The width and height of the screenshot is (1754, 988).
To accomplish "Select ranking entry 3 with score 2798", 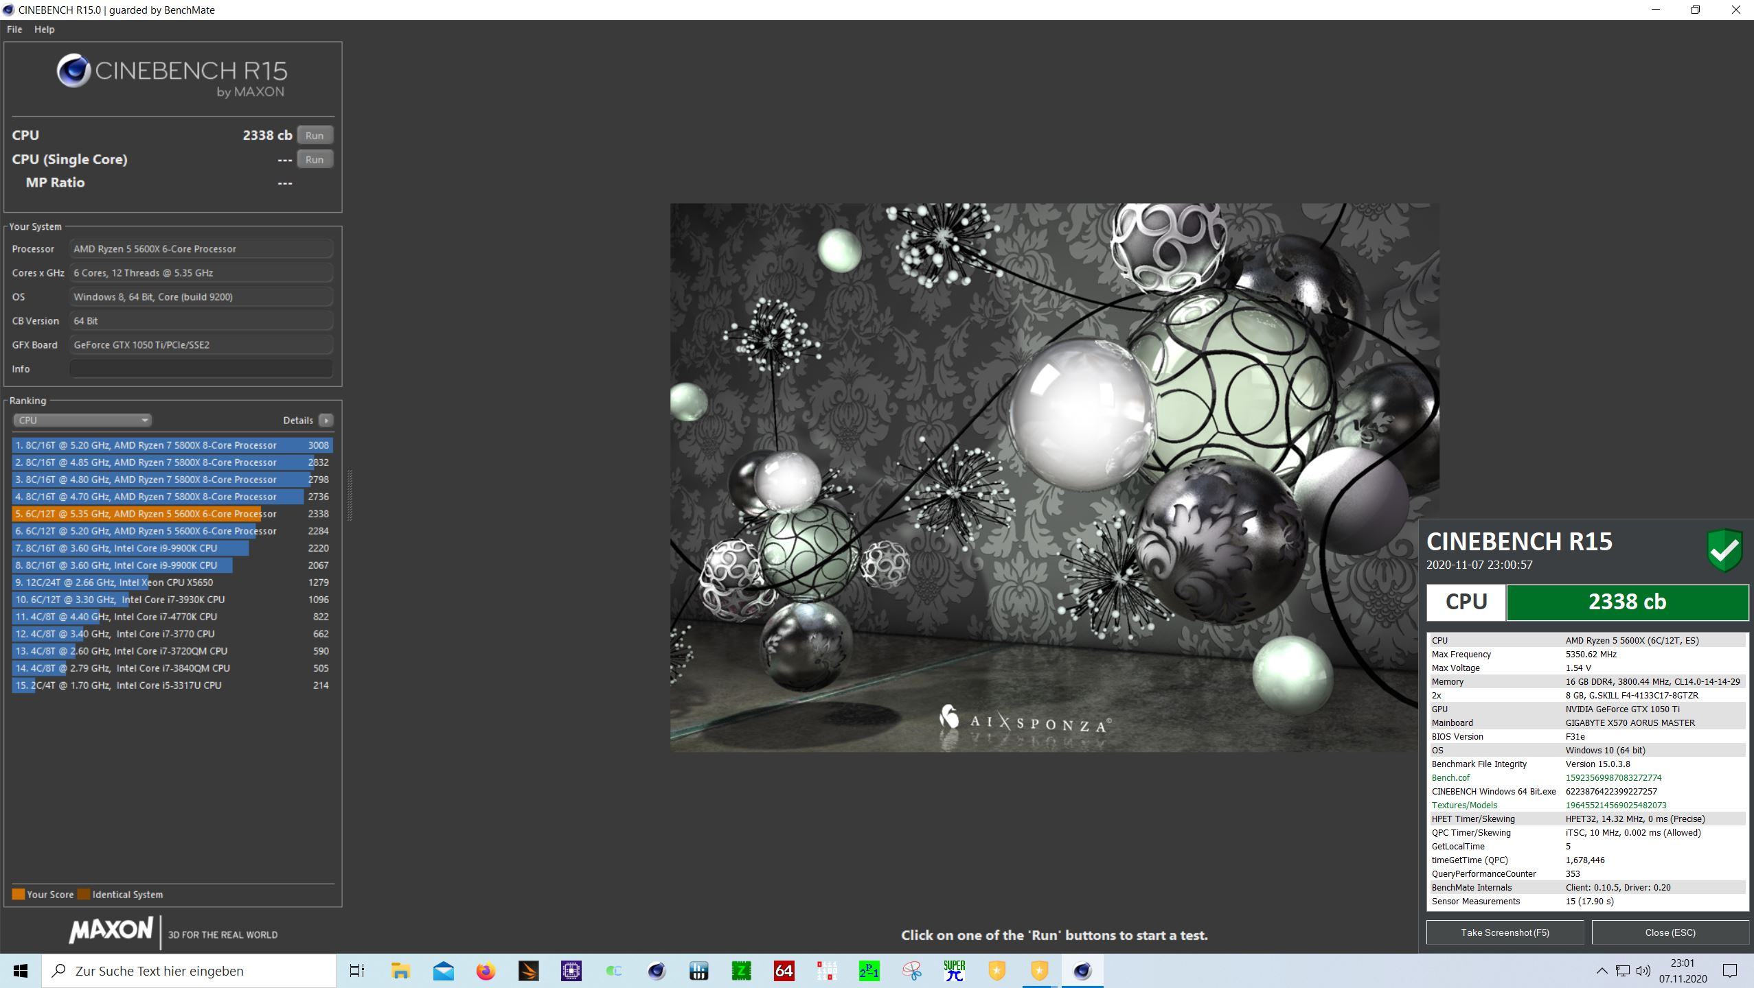I will (x=172, y=480).
